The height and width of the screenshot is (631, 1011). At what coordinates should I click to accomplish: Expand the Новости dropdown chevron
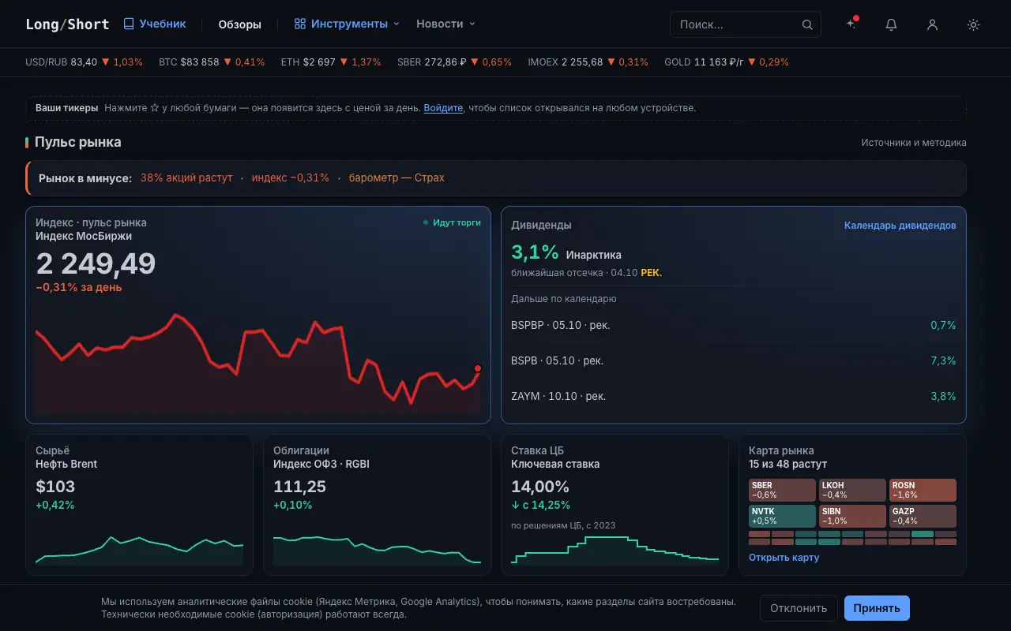[472, 24]
